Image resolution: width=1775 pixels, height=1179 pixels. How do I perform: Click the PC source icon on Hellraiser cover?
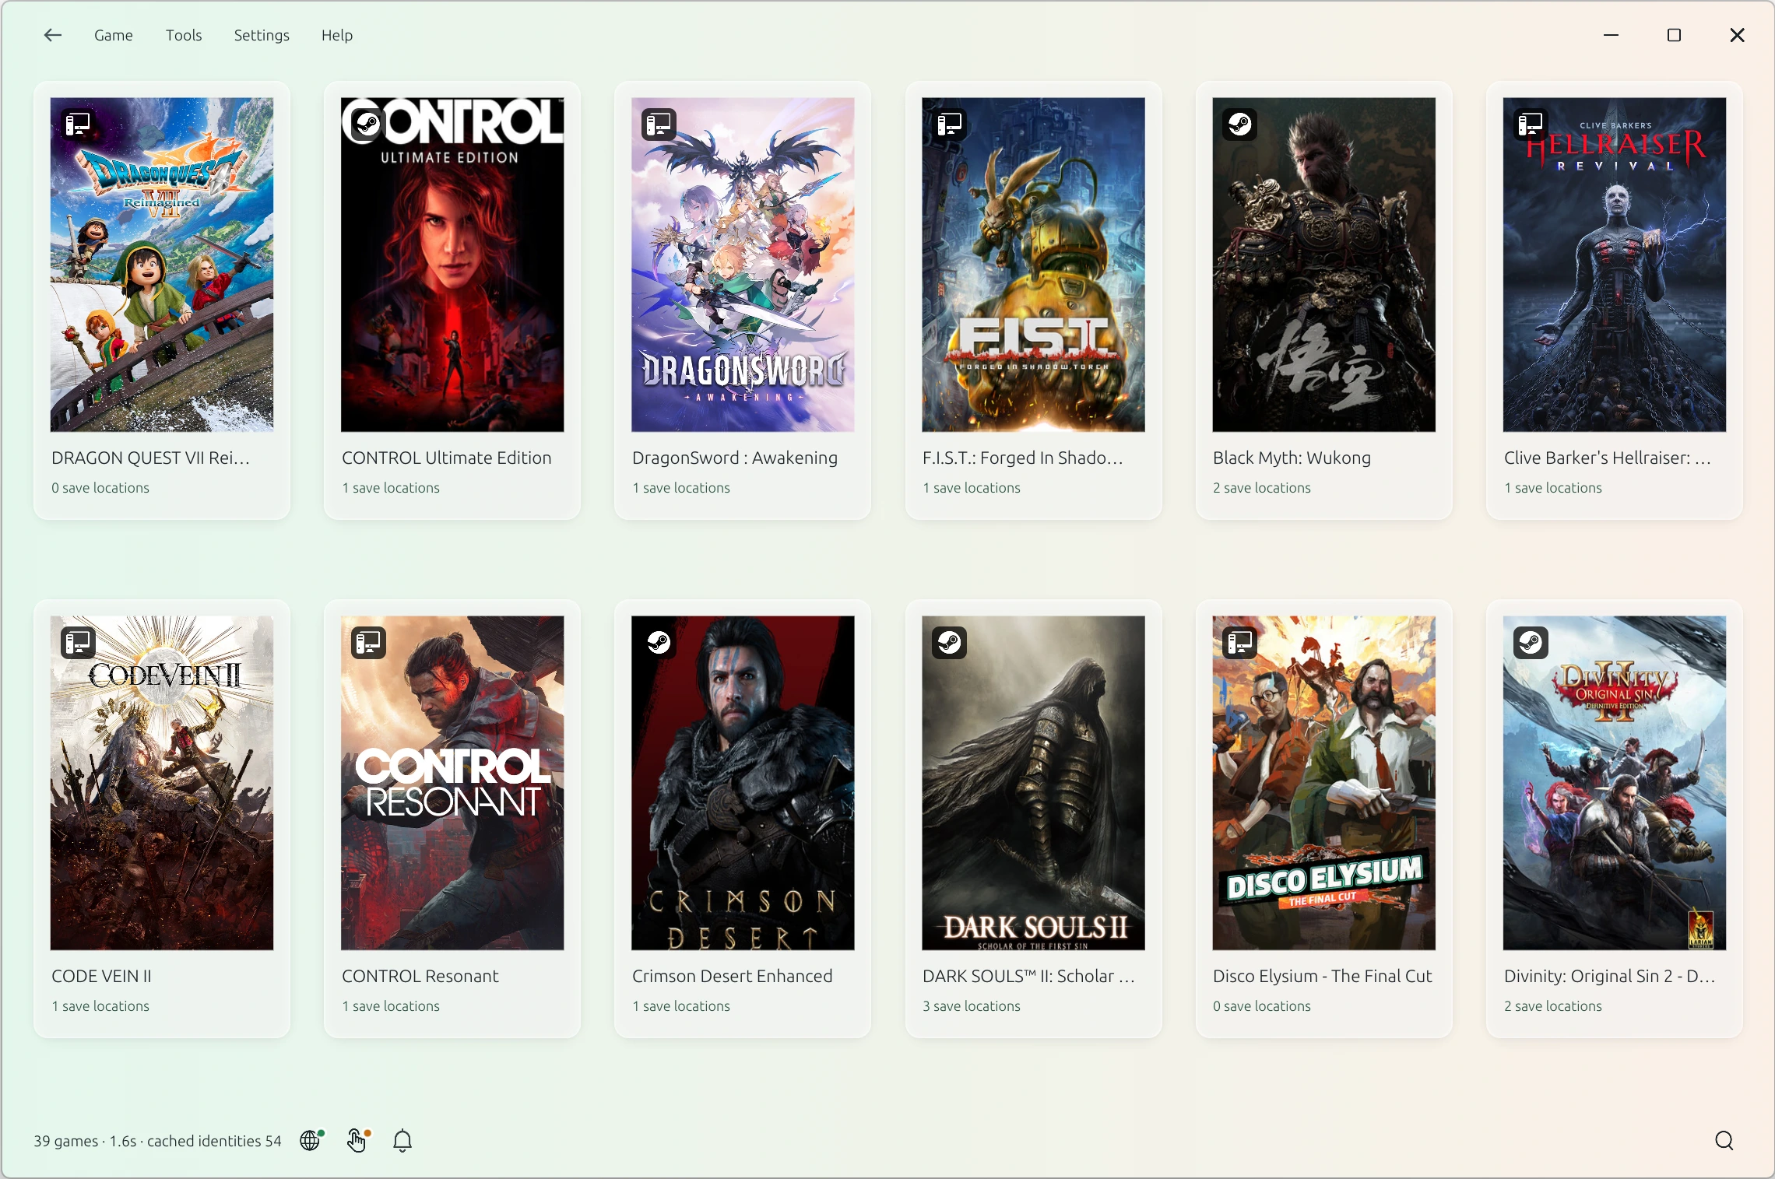(1531, 124)
